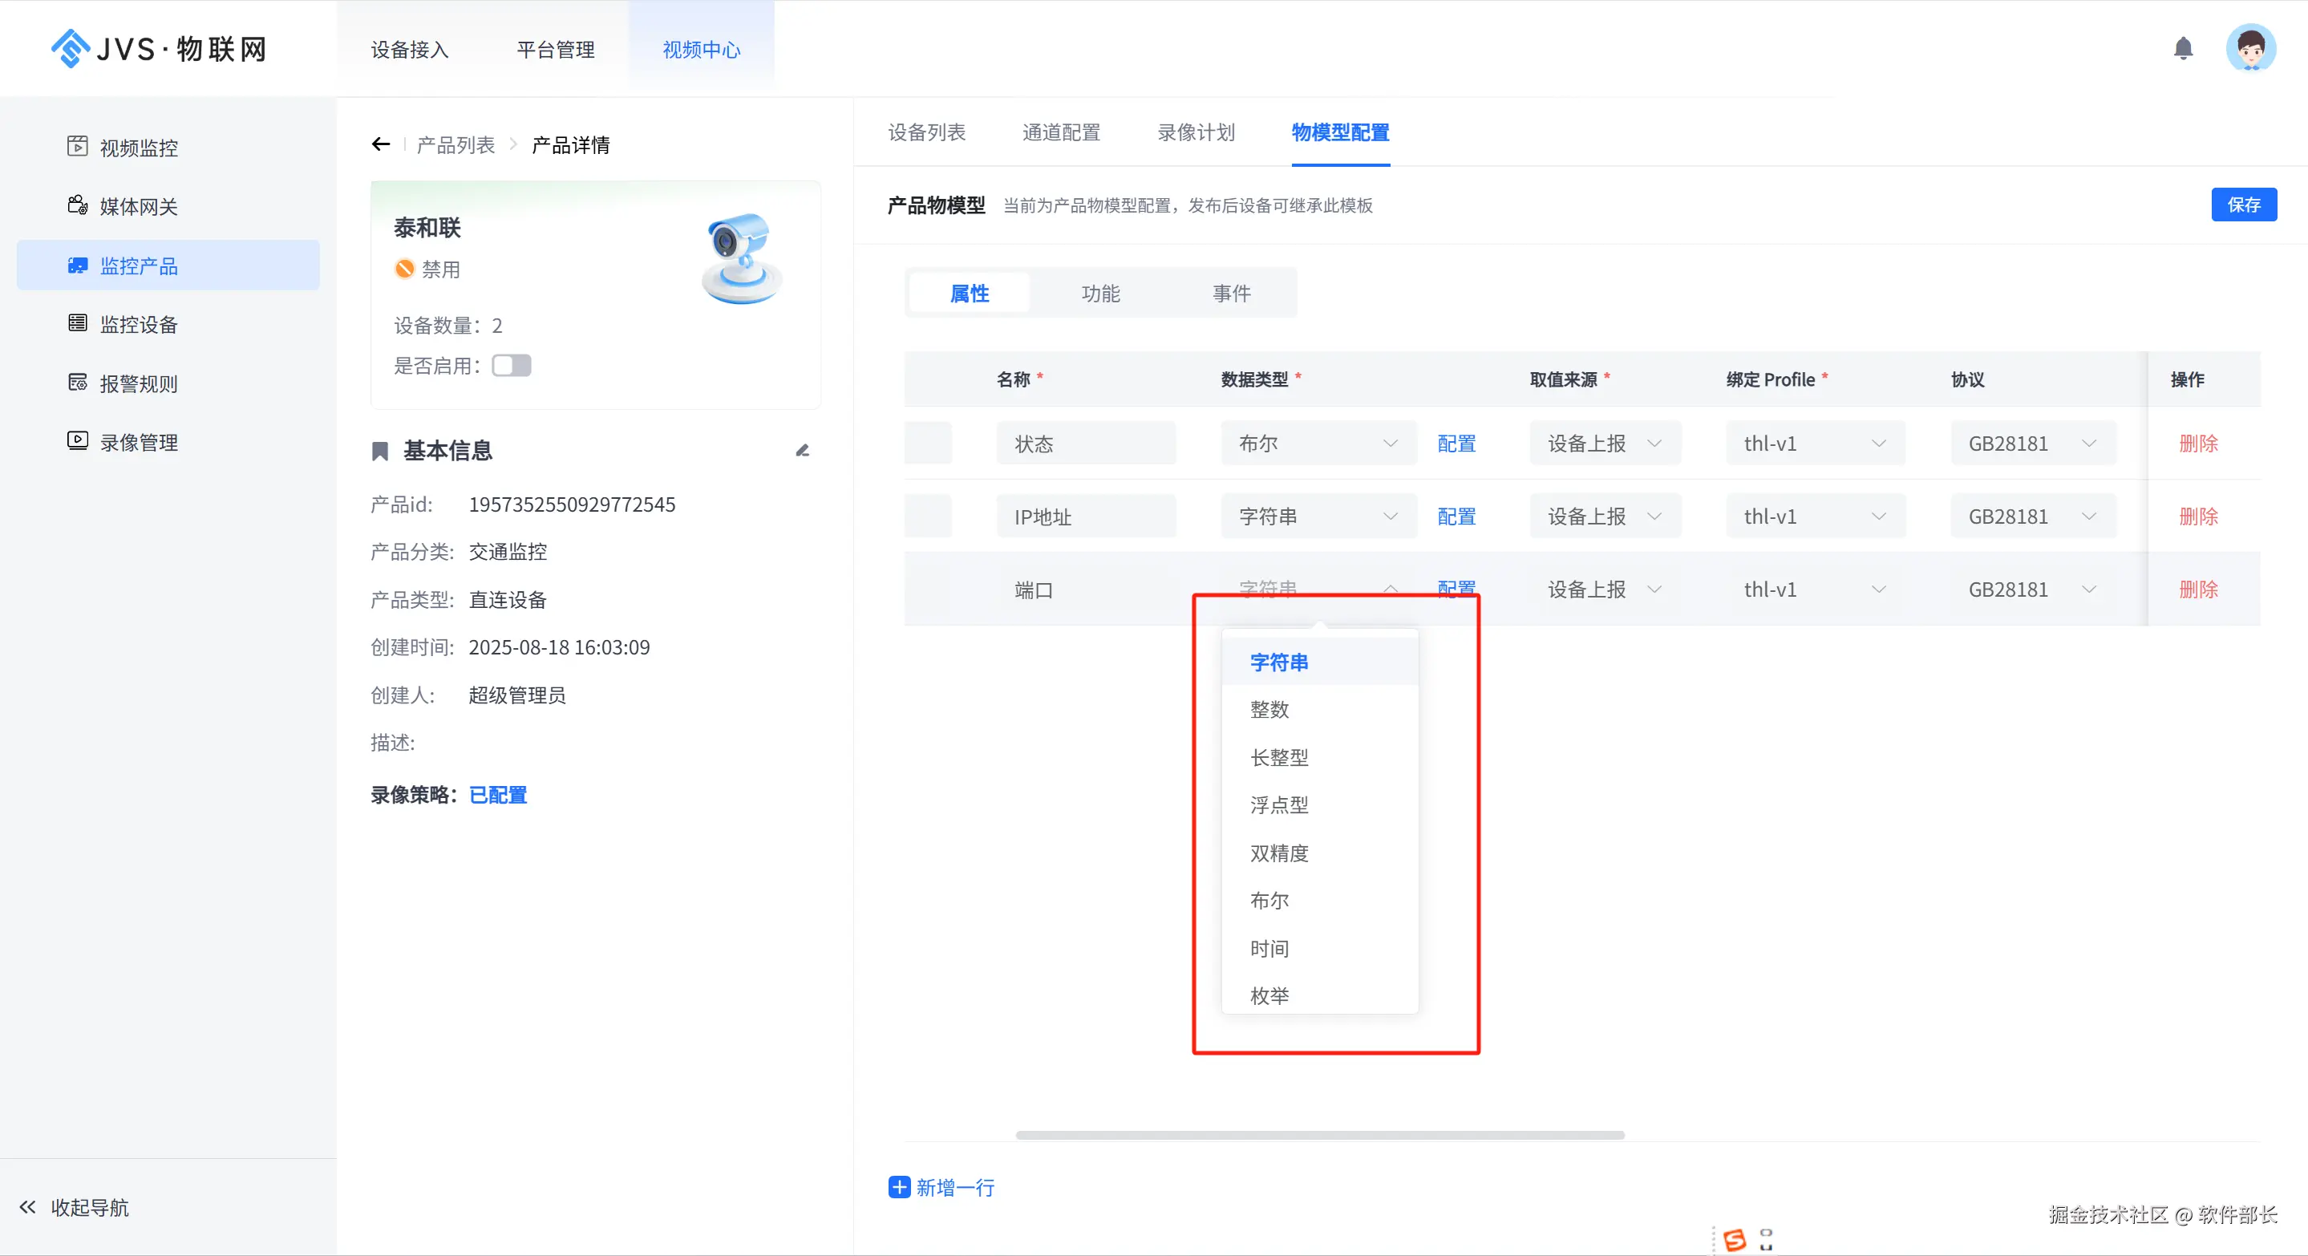
Task: Expand the 布尔 data type dropdown in 状态 row
Action: (1317, 444)
